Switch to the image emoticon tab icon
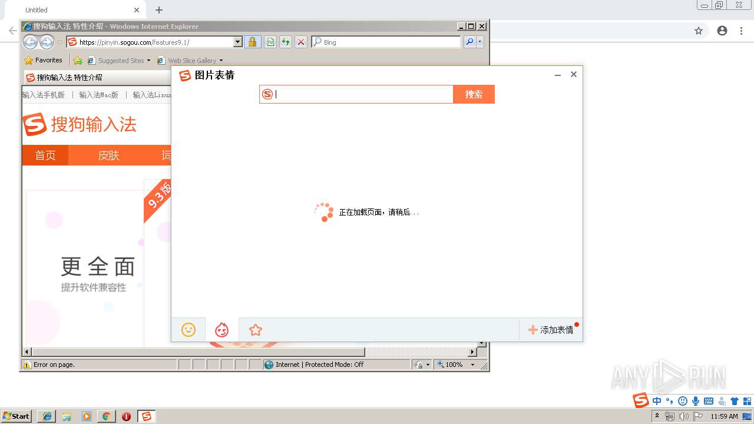 point(221,330)
